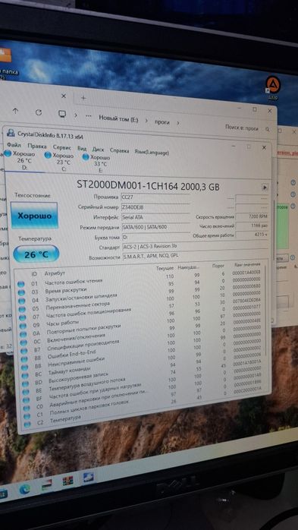Image resolution: width=298 pixels, height=530 pixels.
Task: Click status icon for row BE airflow temperature
Action: (x=26, y=392)
